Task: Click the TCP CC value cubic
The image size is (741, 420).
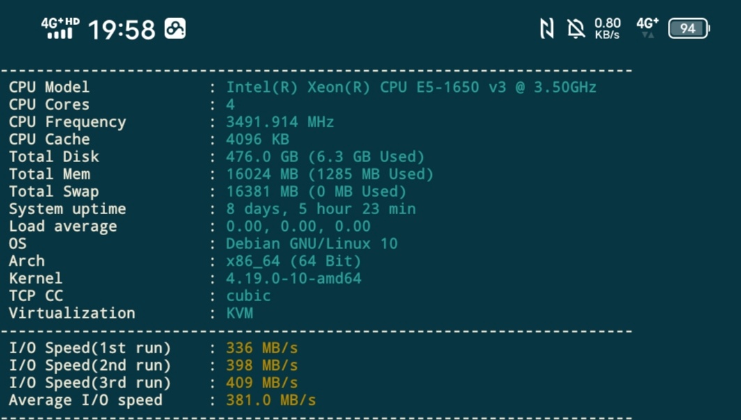Action: pyautogui.click(x=248, y=296)
